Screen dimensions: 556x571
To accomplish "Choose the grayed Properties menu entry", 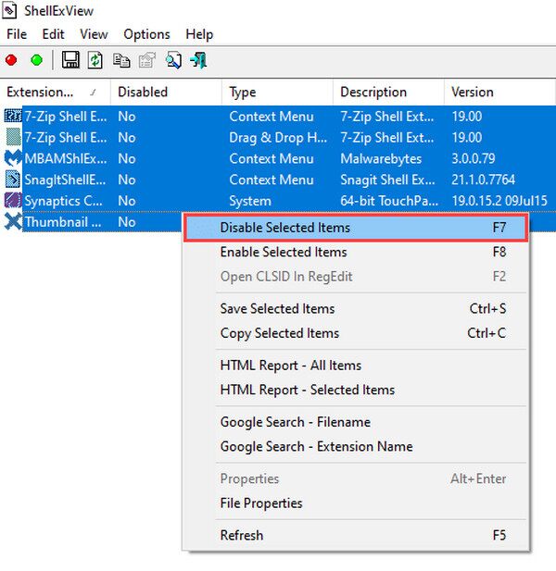I will [x=356, y=478].
